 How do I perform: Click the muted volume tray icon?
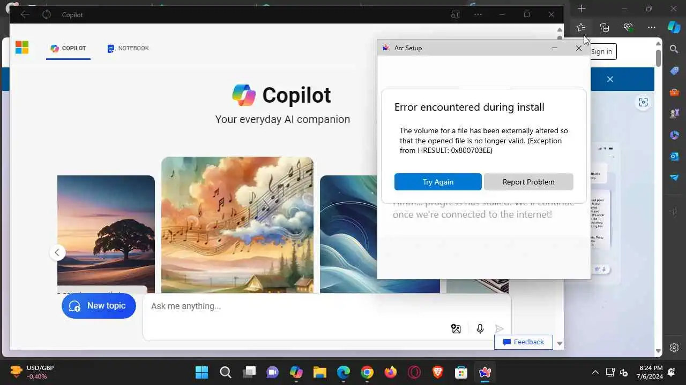(x=624, y=372)
